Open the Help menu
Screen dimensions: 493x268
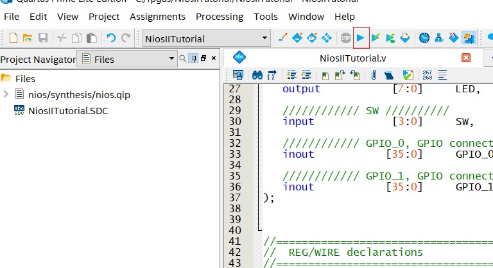[345, 17]
